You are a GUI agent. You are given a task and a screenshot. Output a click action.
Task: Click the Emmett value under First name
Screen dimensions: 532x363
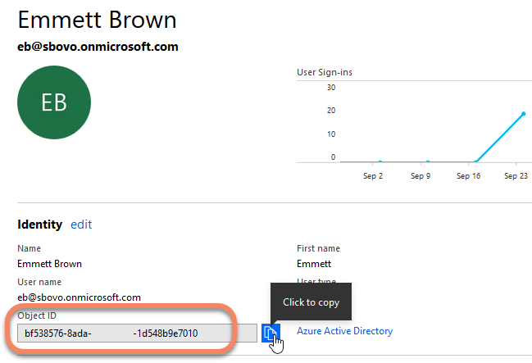(314, 264)
